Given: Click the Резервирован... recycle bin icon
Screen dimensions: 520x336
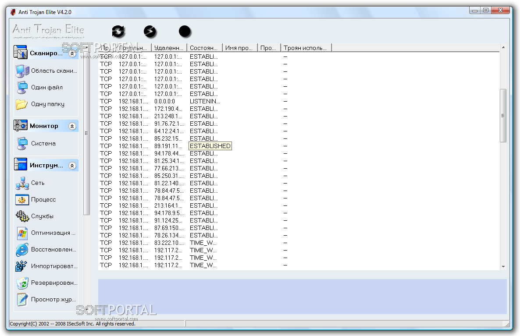Looking at the screenshot, I should coord(22,283).
